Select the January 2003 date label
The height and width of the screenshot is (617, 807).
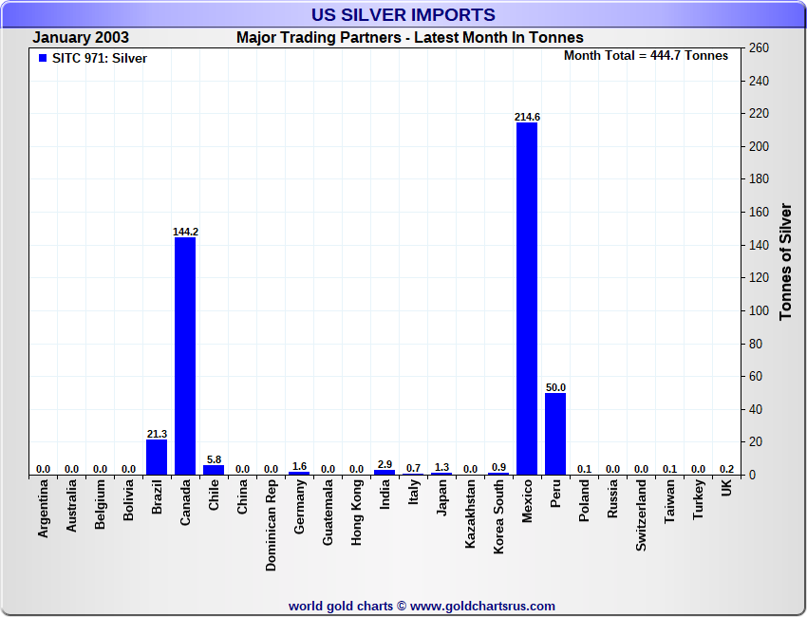pyautogui.click(x=81, y=38)
